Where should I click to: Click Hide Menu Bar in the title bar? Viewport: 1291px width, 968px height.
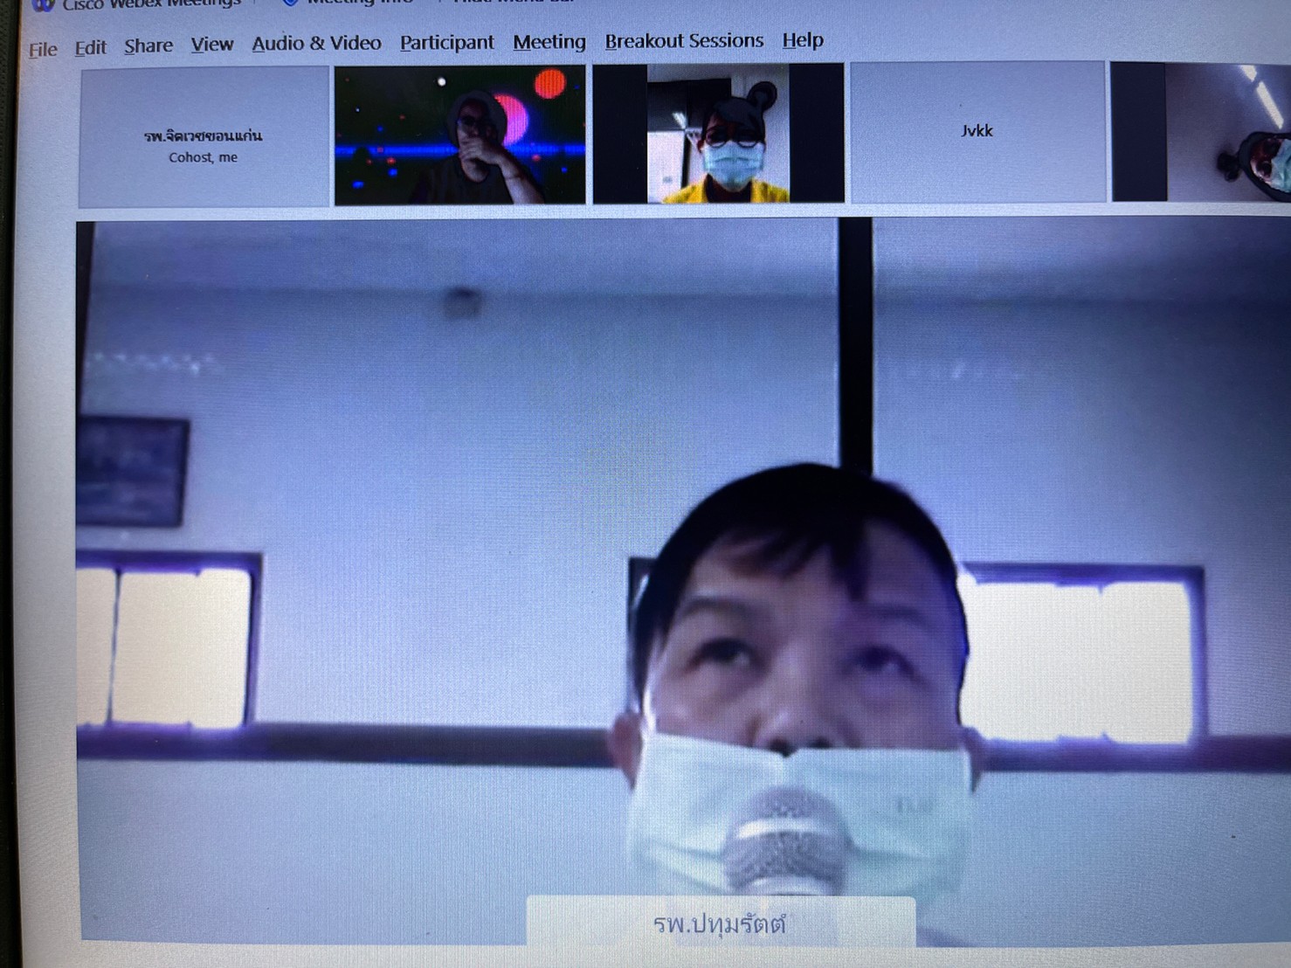pyautogui.click(x=507, y=3)
